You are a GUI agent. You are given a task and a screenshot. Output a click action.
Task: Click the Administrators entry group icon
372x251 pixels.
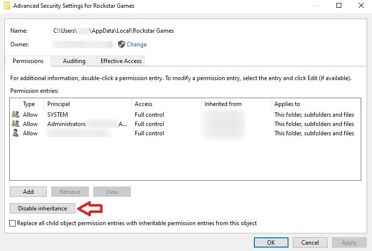(x=16, y=124)
